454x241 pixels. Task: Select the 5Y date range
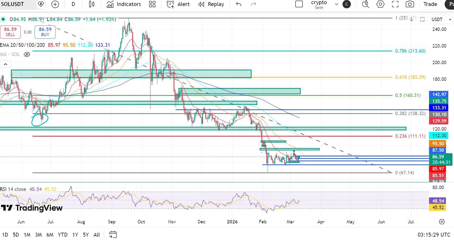86,235
